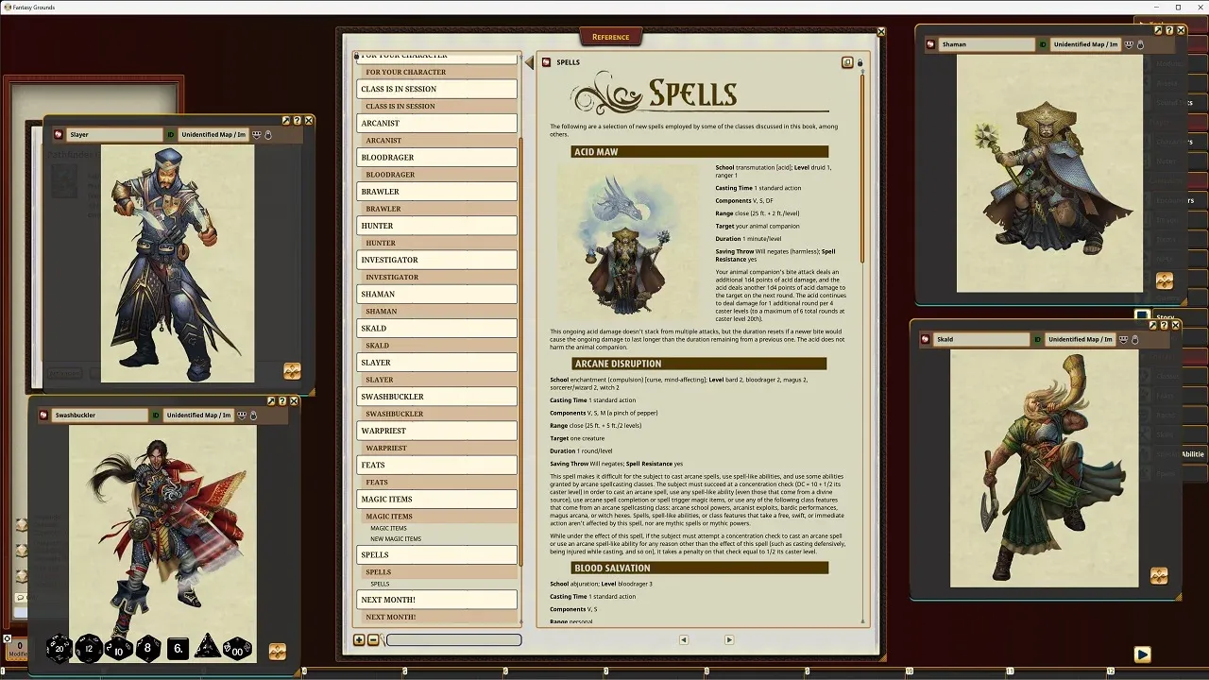Roll the d4 pyramid die
The height and width of the screenshot is (680, 1209).
(x=207, y=648)
